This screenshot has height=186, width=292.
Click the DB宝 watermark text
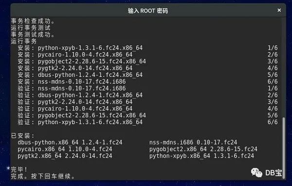274,173
